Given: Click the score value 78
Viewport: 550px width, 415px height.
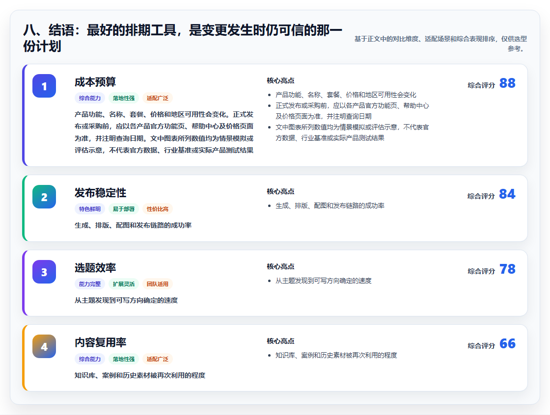Looking at the screenshot, I should [x=507, y=269].
